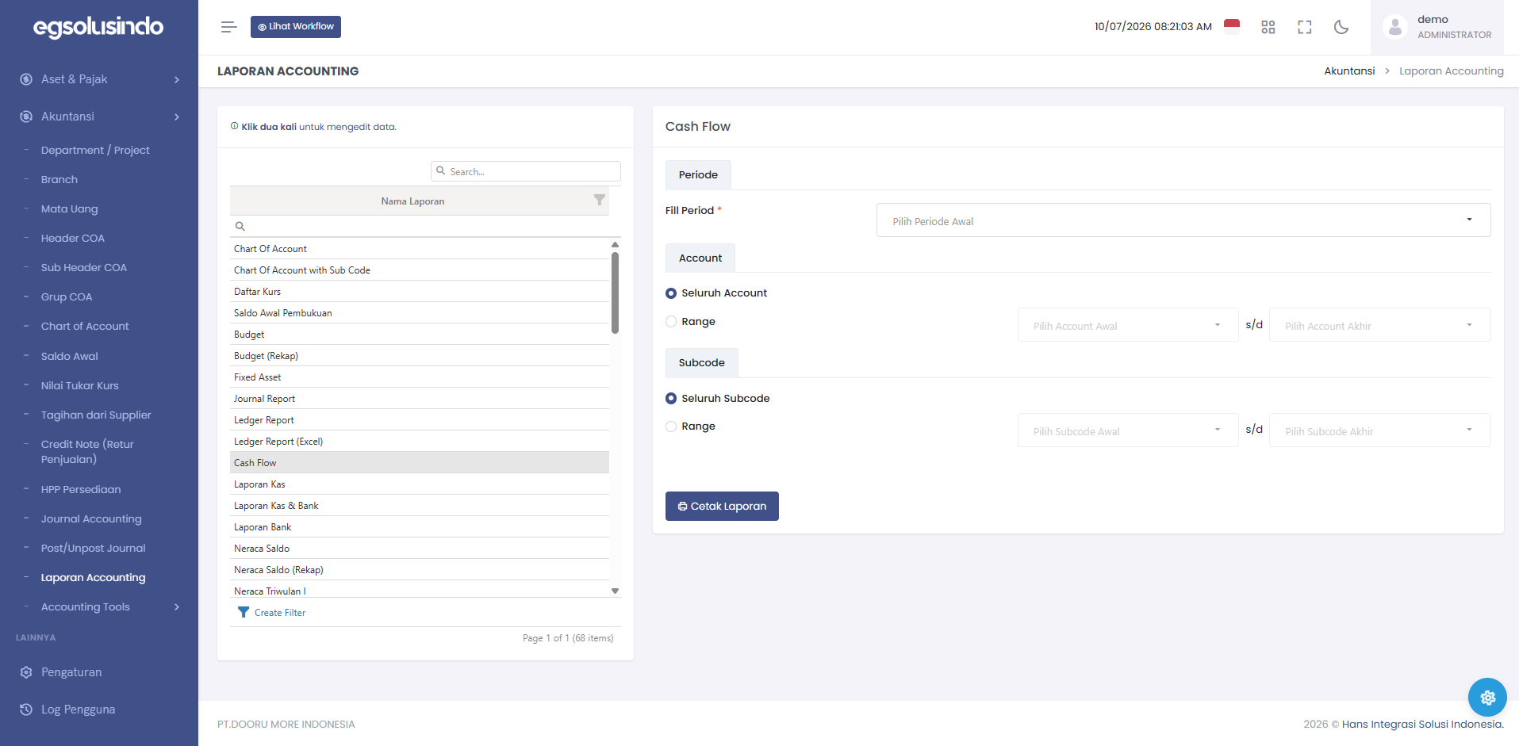Click the scroll down arrow of report list
The width and height of the screenshot is (1519, 746).
pos(615,591)
